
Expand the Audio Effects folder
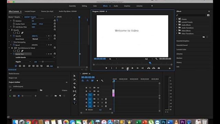tap(177, 25)
